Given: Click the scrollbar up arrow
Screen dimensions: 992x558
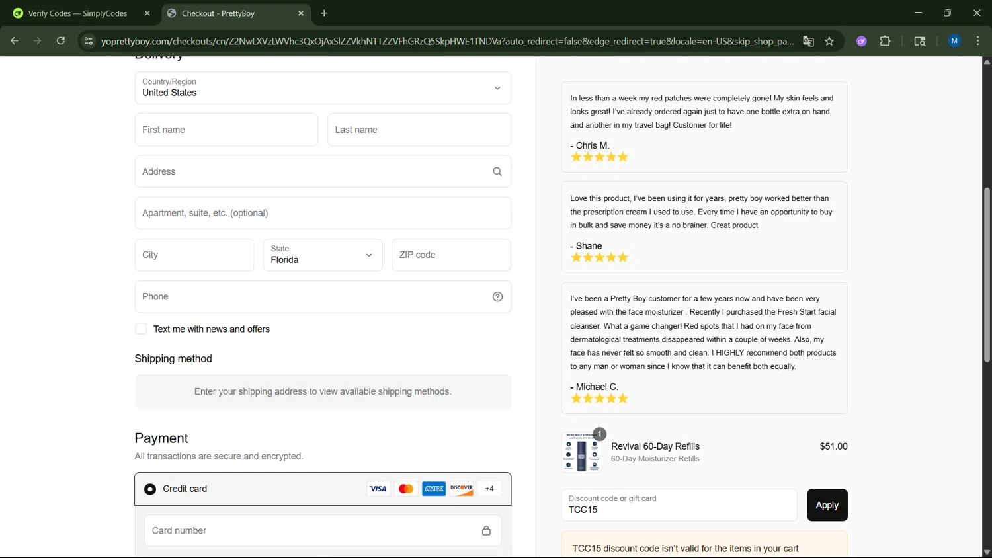Looking at the screenshot, I should click(987, 62).
